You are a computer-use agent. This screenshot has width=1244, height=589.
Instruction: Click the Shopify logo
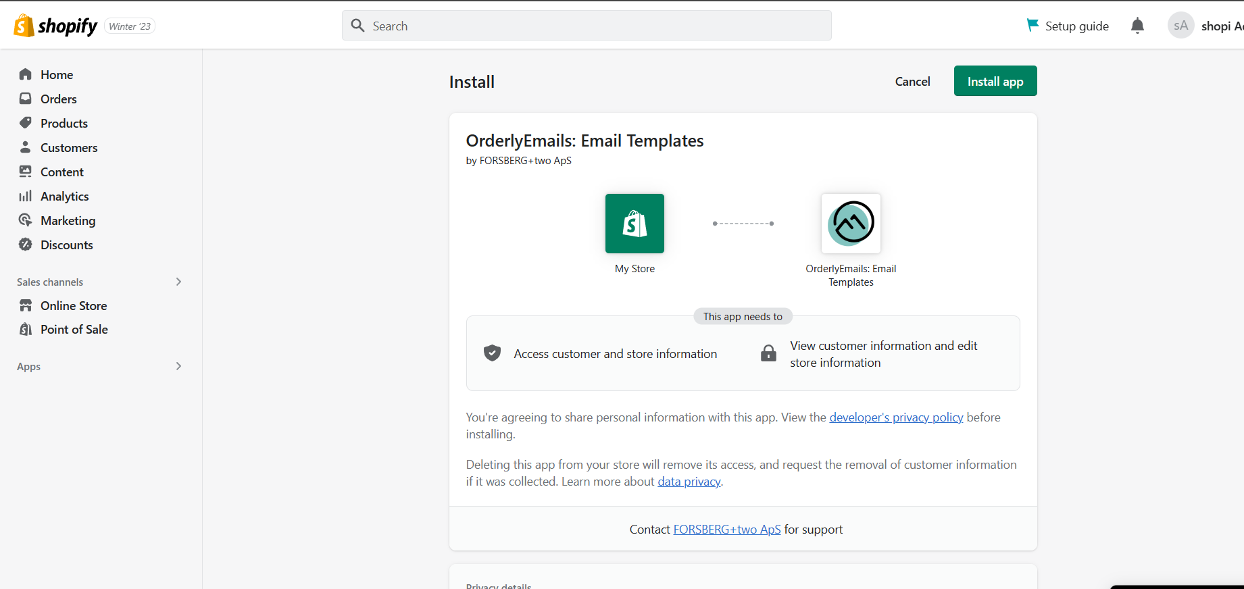tap(55, 26)
